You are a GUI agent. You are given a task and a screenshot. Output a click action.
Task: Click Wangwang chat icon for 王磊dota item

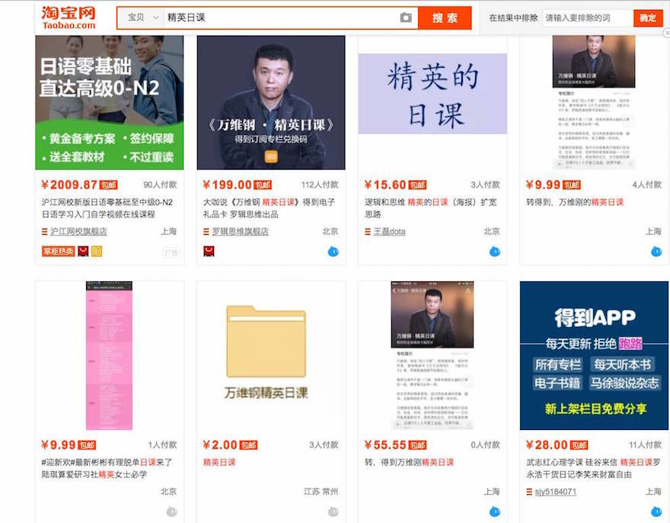pyautogui.click(x=494, y=252)
